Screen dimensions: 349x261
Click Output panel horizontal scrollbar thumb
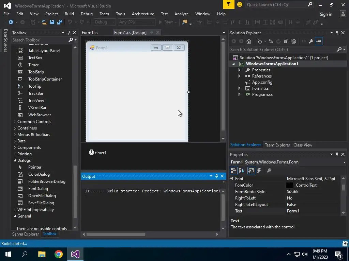tap(116, 234)
